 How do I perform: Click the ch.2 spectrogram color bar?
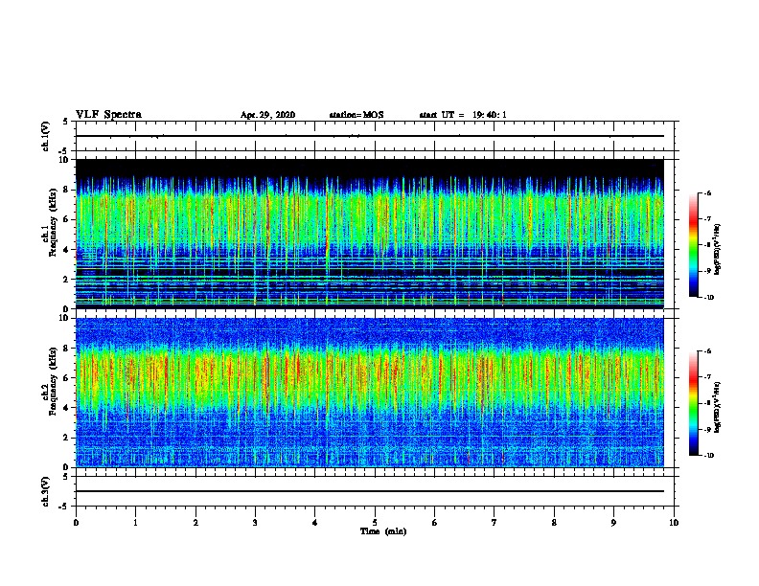(694, 403)
